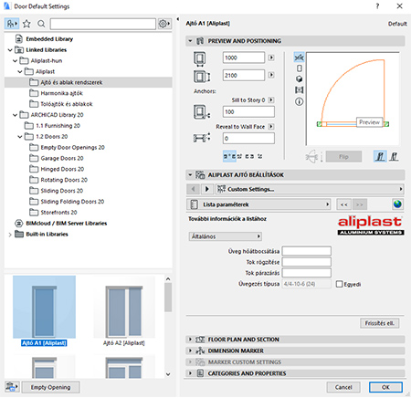411x398 pixels.
Task: Toggle the first opening-side orientation button
Action: tap(380, 156)
